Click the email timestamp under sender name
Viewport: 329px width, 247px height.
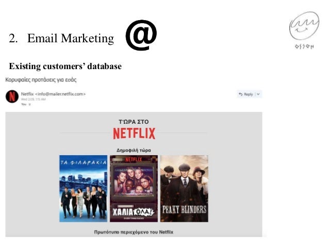tap(34, 99)
